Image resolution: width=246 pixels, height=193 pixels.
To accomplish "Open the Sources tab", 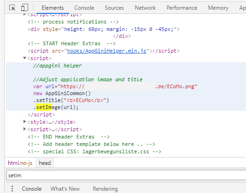I will (114, 8).
